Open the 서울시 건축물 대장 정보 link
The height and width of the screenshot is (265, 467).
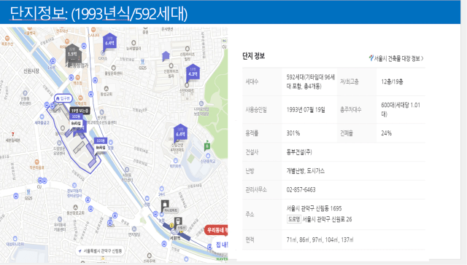pyautogui.click(x=396, y=58)
